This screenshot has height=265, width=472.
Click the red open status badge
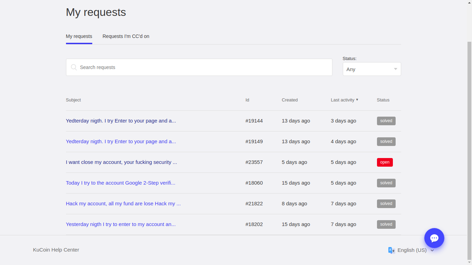click(385, 162)
